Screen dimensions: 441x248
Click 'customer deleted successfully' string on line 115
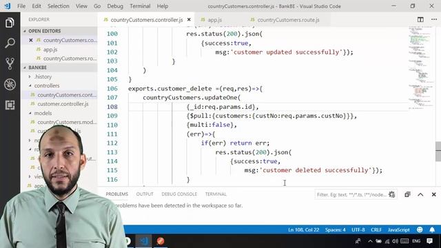click(317, 170)
